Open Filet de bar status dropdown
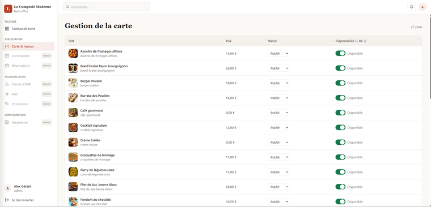The image size is (431, 207). click(x=278, y=187)
